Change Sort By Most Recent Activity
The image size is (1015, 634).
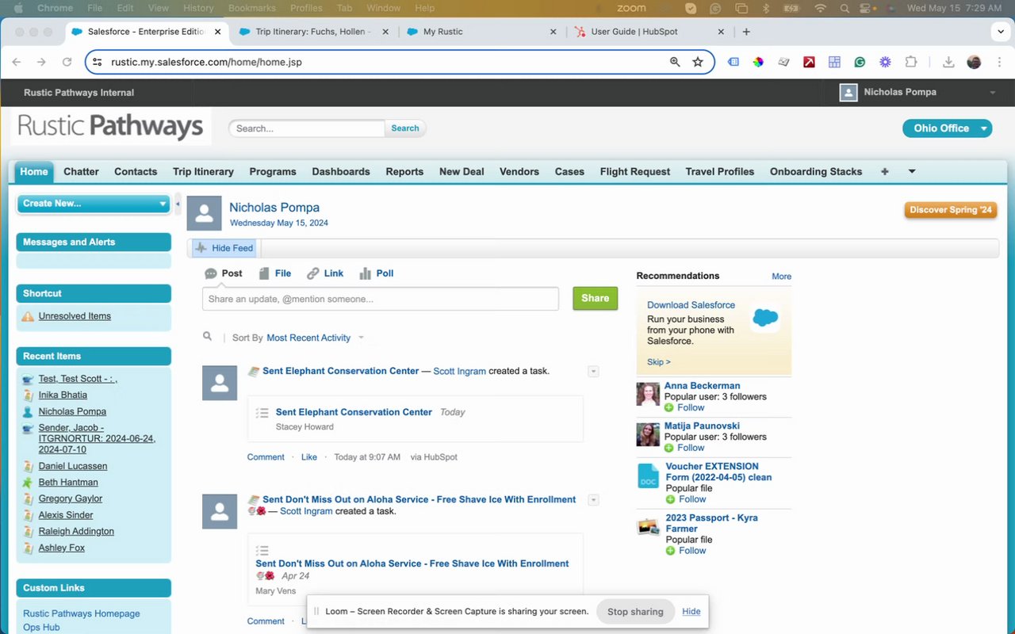315,338
